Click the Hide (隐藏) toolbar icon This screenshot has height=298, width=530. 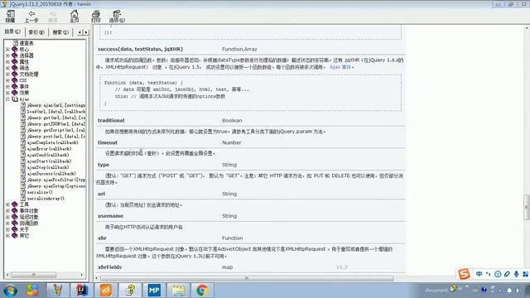tap(10, 16)
